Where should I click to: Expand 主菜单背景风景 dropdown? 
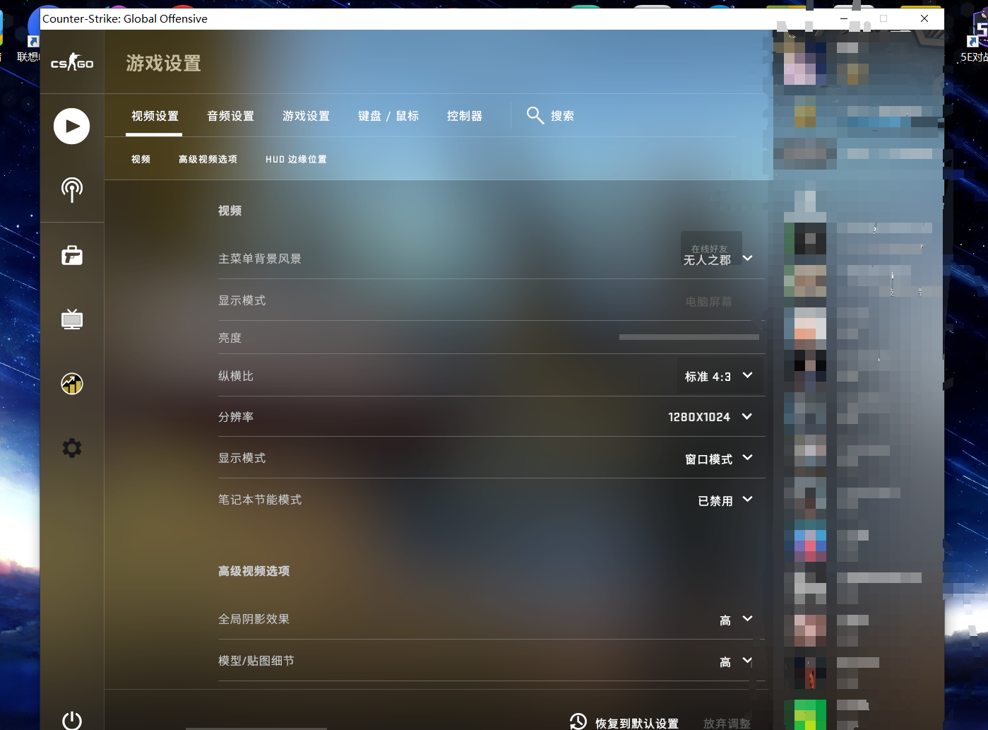pyautogui.click(x=718, y=259)
